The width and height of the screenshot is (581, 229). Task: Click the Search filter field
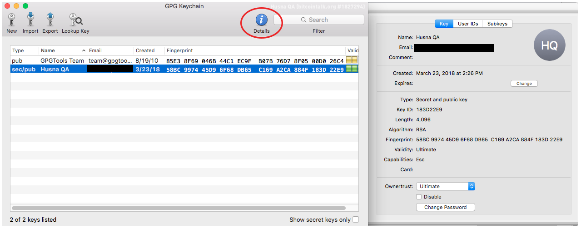click(x=319, y=20)
